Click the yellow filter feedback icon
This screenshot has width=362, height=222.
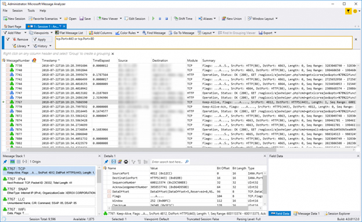348,11
